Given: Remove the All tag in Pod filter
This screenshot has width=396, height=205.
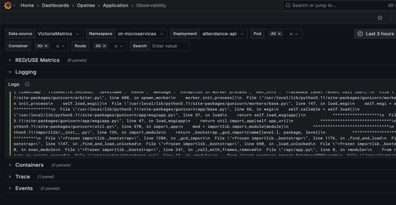Looking at the screenshot, I should click(x=279, y=34).
